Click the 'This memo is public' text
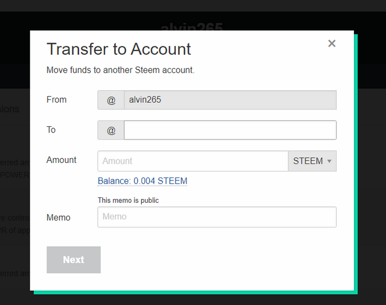The width and height of the screenshot is (386, 305). [x=128, y=200]
